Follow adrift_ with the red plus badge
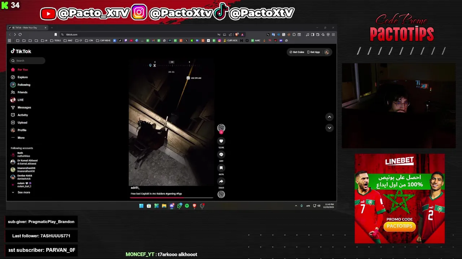Image resolution: width=462 pixels, height=259 pixels. pyautogui.click(x=221, y=132)
